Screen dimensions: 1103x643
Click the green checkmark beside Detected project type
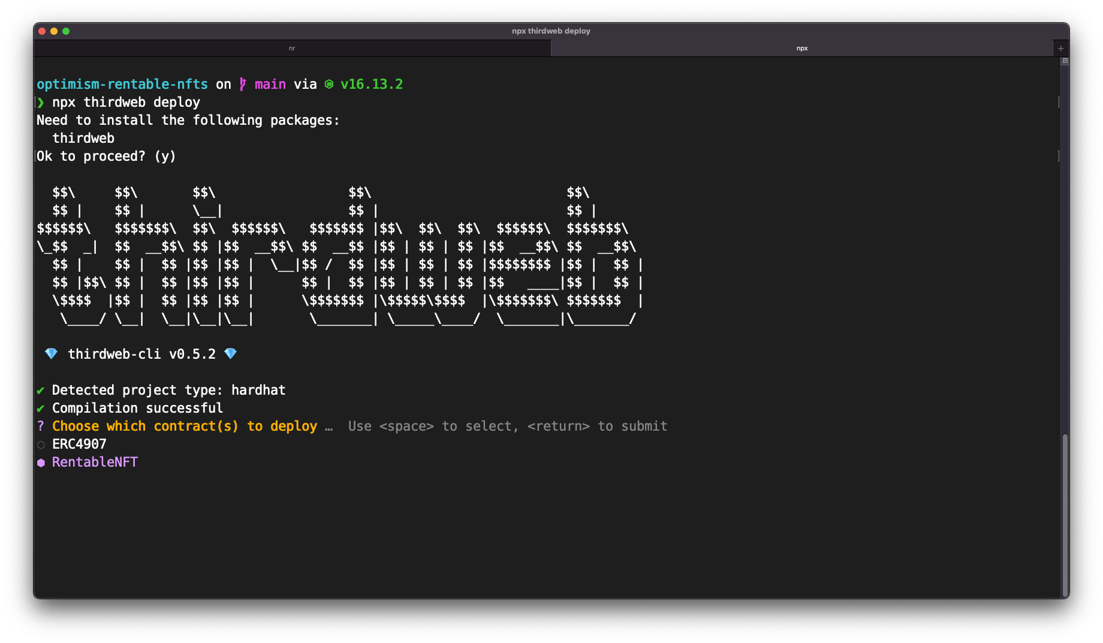coord(41,390)
